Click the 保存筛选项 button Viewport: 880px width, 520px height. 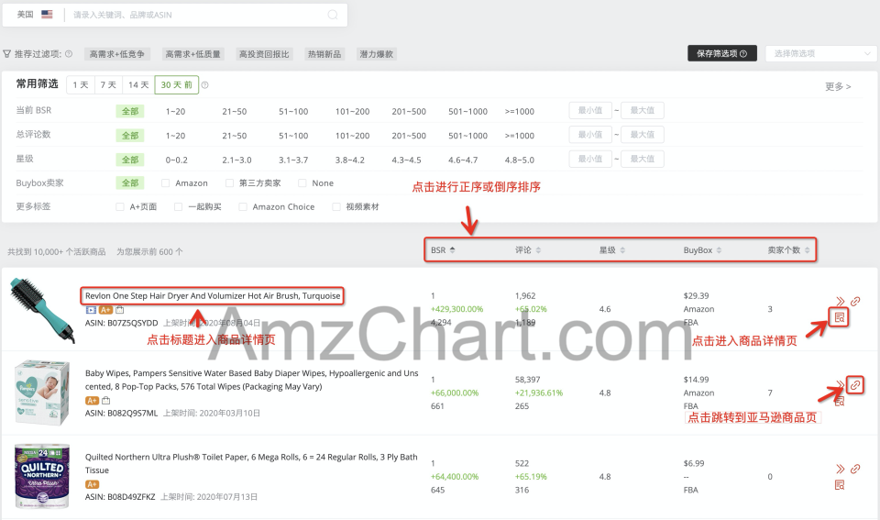pyautogui.click(x=722, y=53)
